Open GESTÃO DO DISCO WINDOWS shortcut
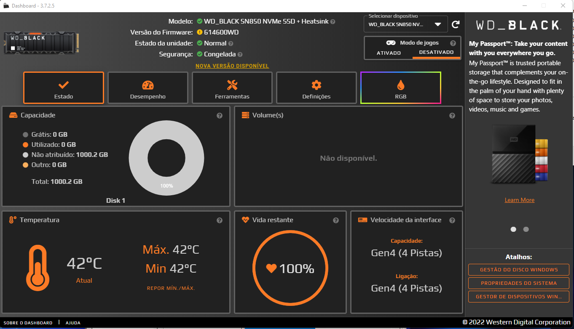574x329 pixels. (x=518, y=269)
